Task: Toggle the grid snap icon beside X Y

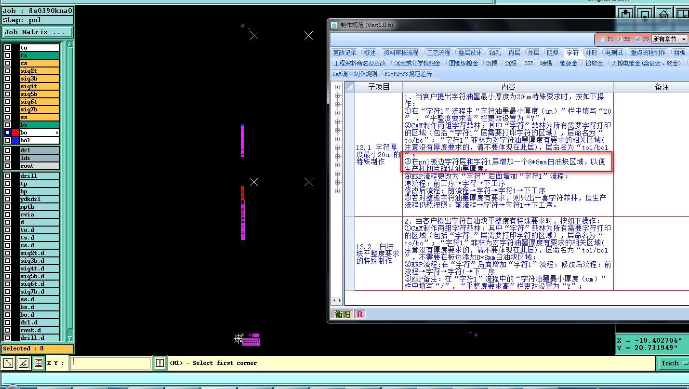Action: [38, 363]
